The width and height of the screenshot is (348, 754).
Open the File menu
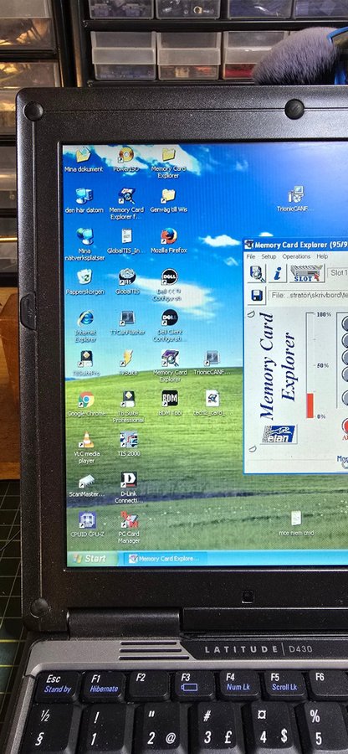pos(251,257)
